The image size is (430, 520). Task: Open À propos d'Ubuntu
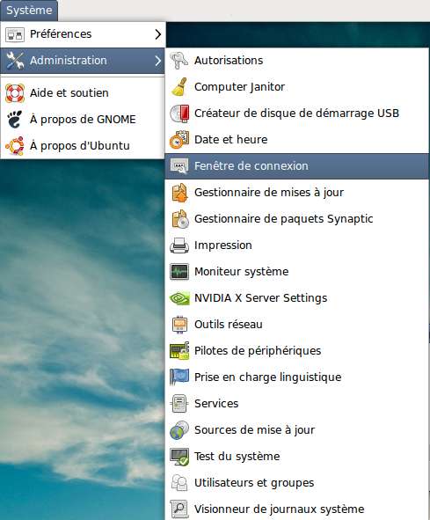[83, 146]
